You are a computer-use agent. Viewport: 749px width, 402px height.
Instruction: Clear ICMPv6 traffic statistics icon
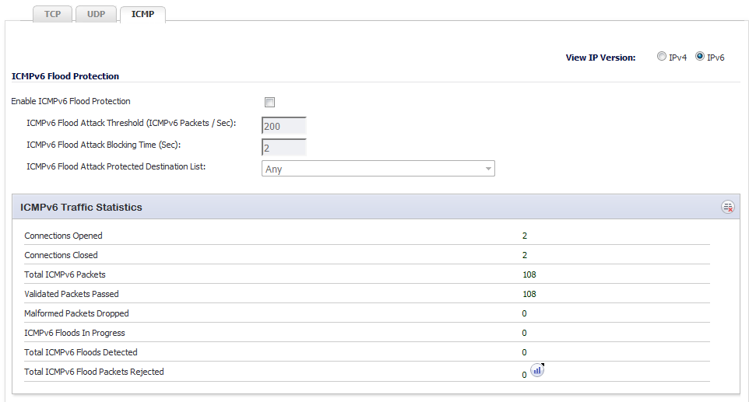(727, 207)
